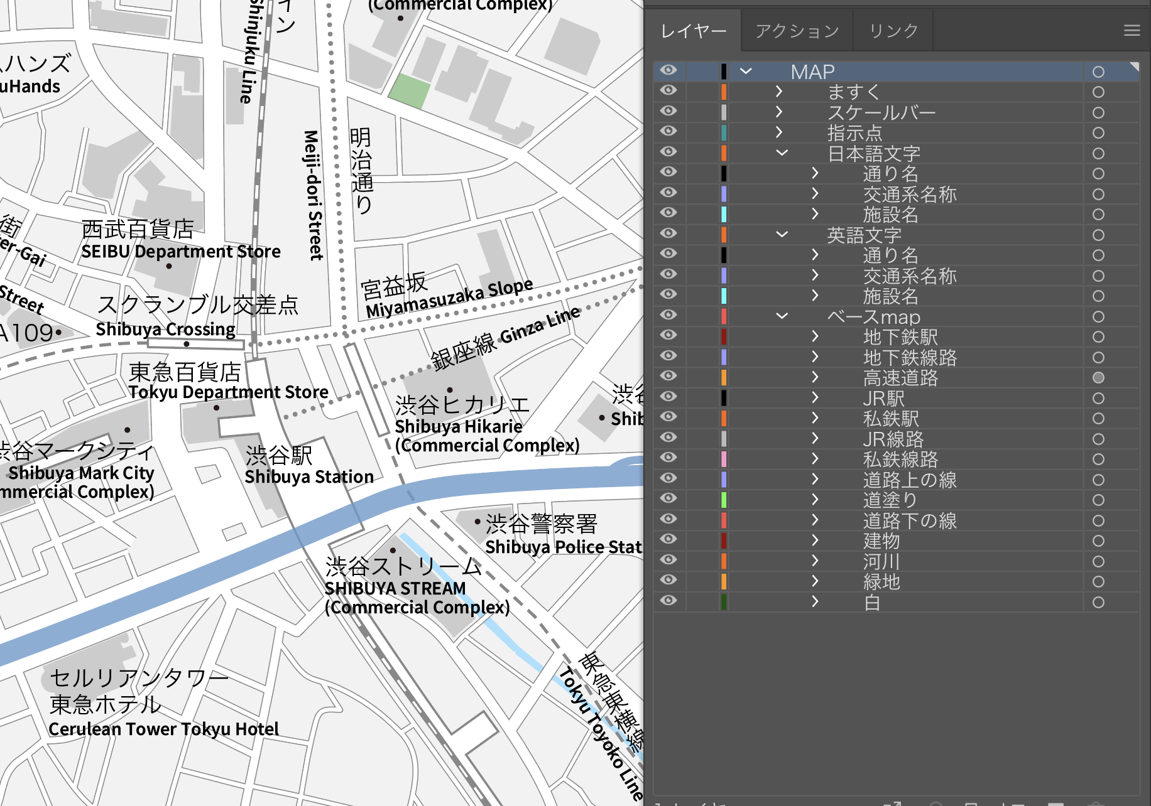Click target circle of ベースmap layer

pos(1098,316)
